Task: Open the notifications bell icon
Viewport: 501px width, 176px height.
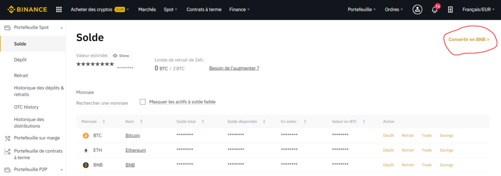Action: coord(434,10)
